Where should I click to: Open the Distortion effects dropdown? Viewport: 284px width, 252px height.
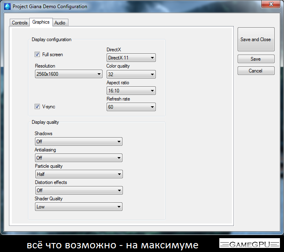(x=79, y=191)
